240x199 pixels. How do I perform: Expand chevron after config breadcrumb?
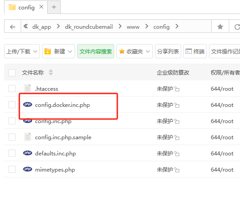[177, 27]
